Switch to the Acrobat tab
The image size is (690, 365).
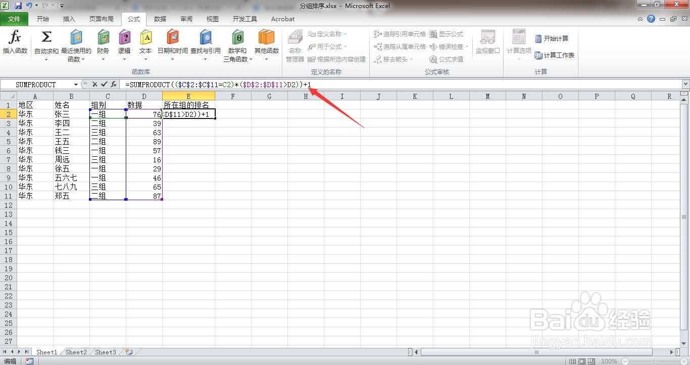pyautogui.click(x=283, y=19)
